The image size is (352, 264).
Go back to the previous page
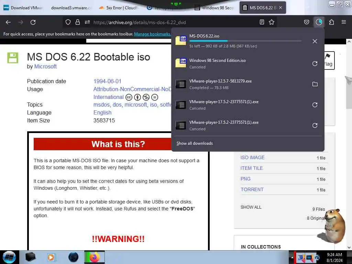click(x=8, y=22)
